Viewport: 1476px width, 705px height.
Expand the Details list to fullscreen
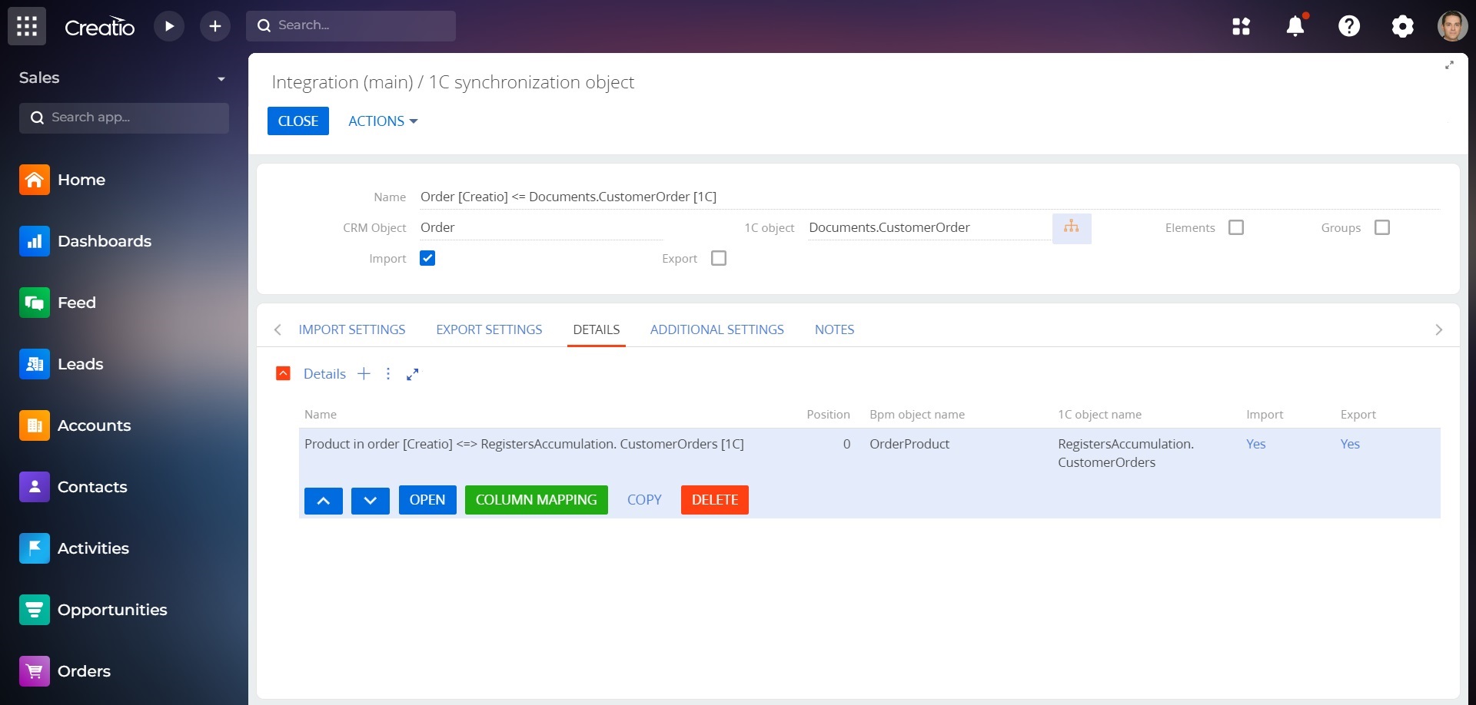413,374
